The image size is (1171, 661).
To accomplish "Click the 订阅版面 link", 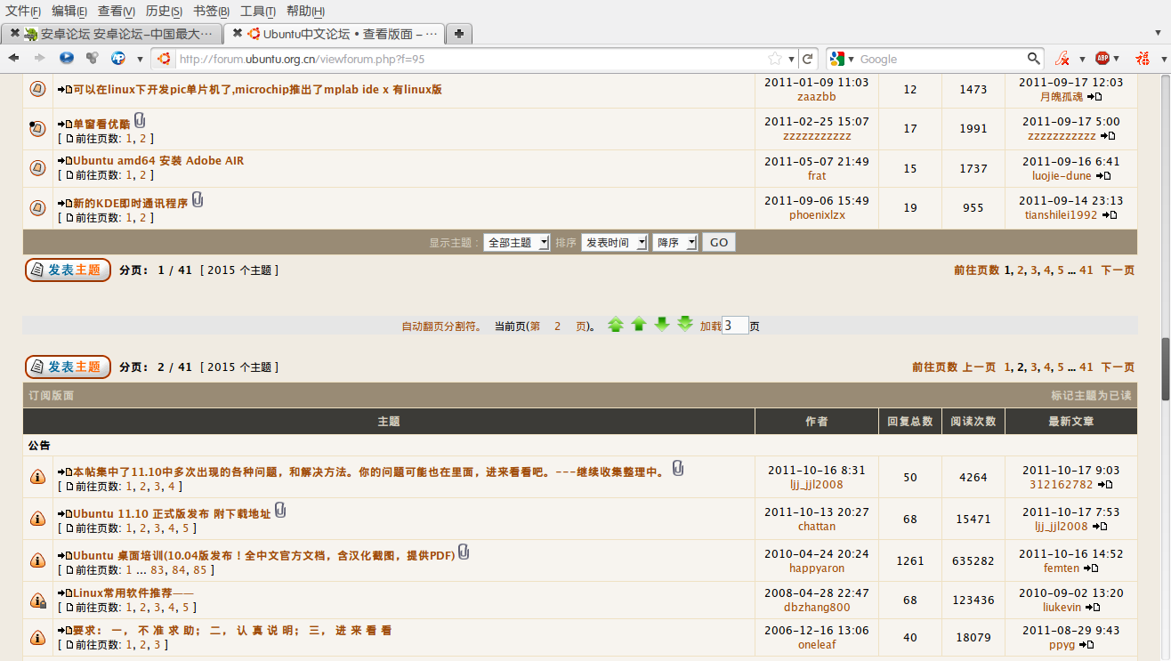I will (x=52, y=396).
